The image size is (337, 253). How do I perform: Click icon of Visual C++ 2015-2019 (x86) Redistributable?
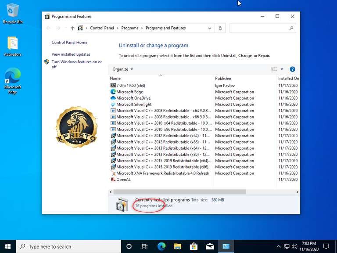(x=113, y=167)
